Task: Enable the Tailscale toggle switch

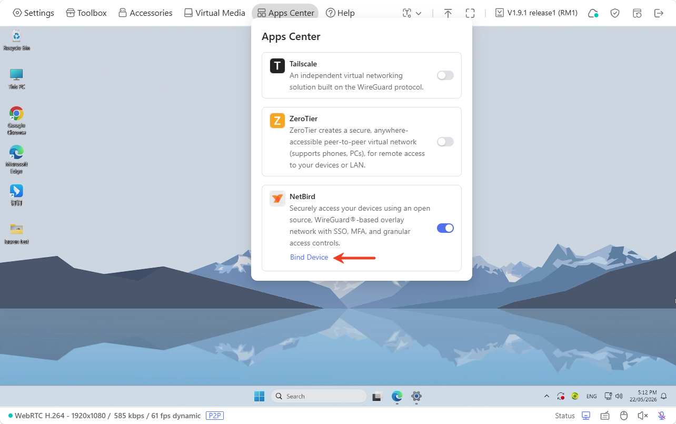Action: click(x=445, y=75)
